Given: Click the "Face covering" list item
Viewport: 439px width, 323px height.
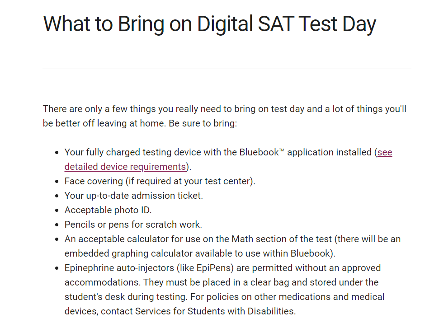Looking at the screenshot, I should coord(160,181).
